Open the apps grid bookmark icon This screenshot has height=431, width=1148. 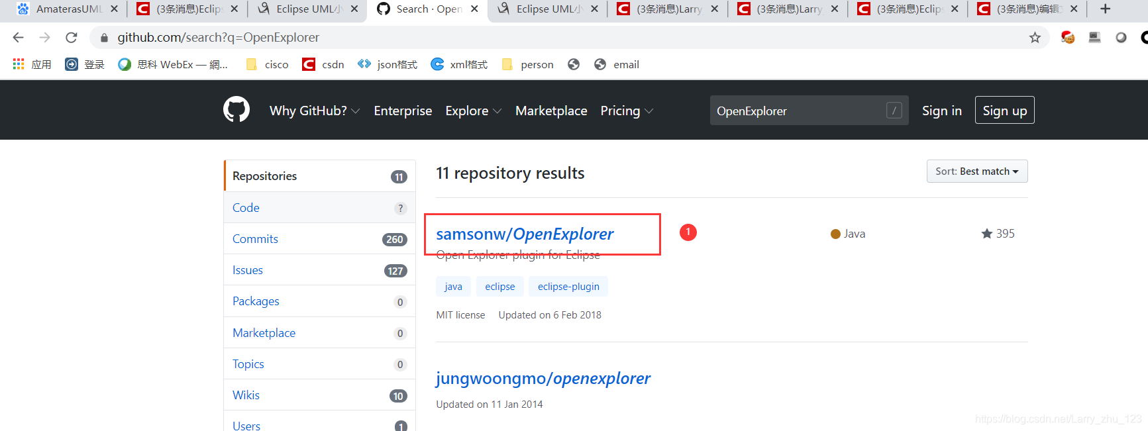click(19, 64)
